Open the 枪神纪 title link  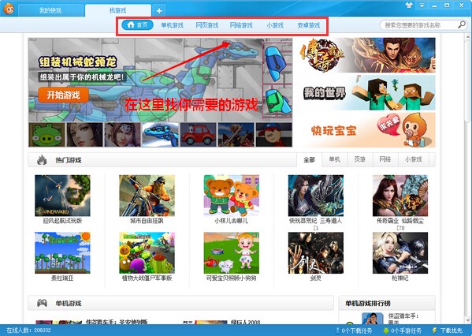tap(400, 278)
